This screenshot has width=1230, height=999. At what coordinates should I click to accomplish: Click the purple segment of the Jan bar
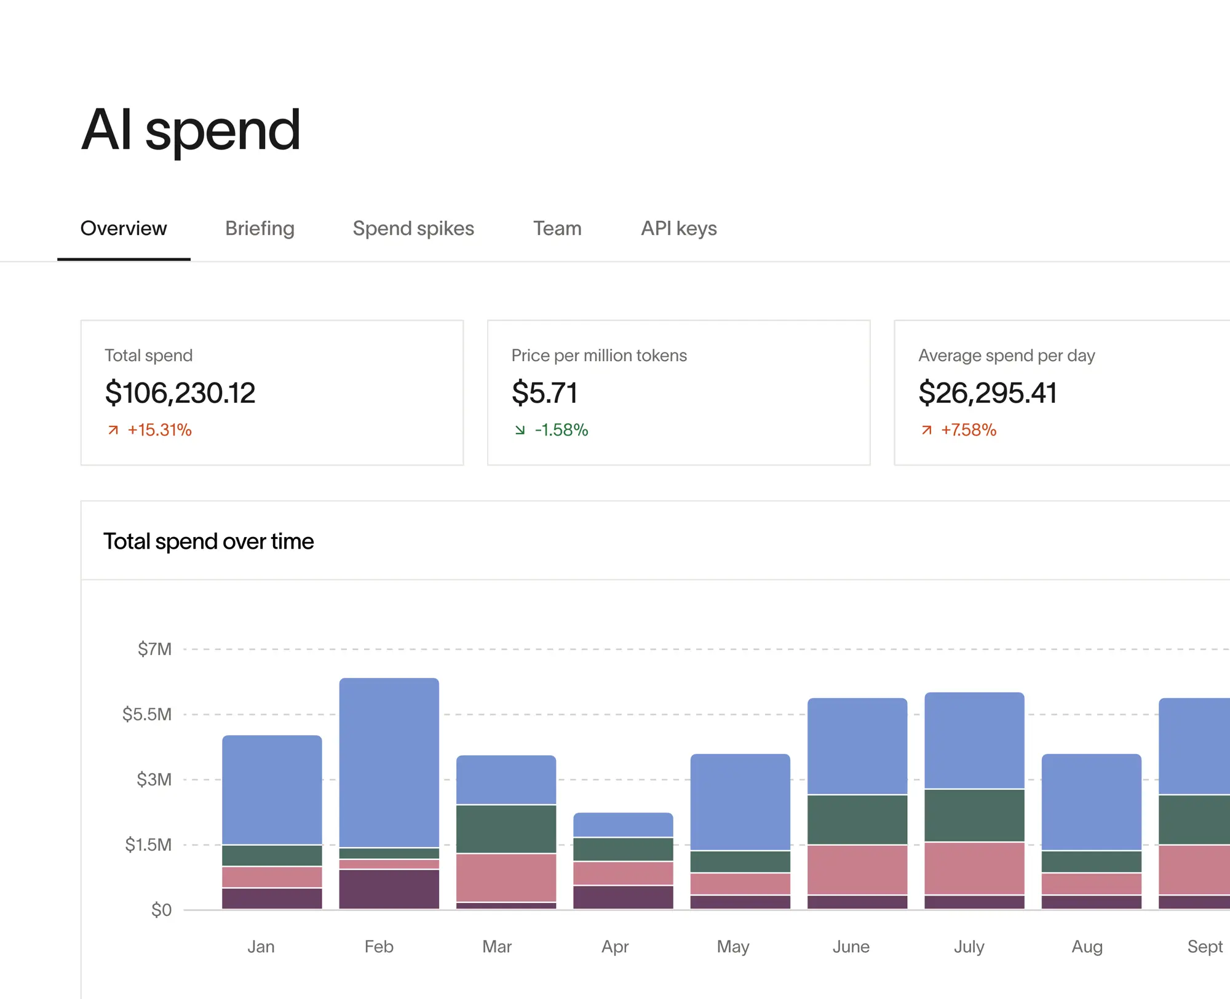272,899
